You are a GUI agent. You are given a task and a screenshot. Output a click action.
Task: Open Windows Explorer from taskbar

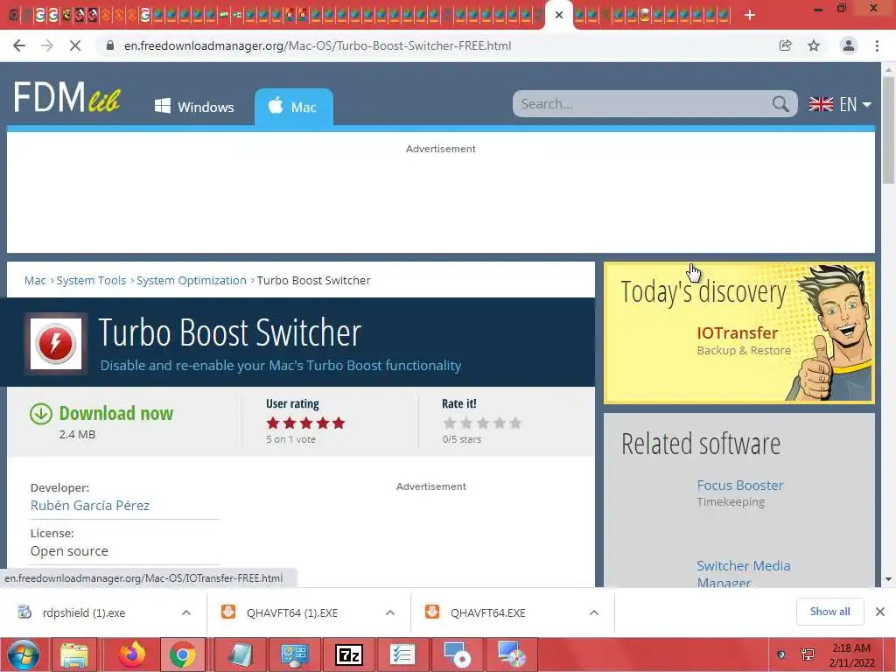[75, 654]
